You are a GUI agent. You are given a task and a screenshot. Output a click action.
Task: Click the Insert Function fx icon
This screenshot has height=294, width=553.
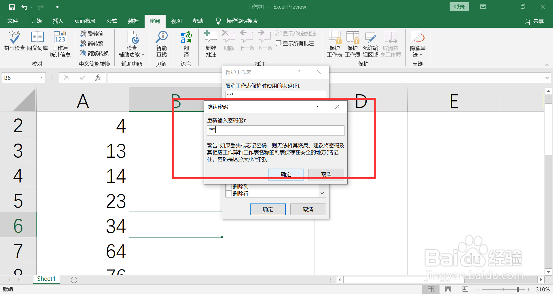98,78
